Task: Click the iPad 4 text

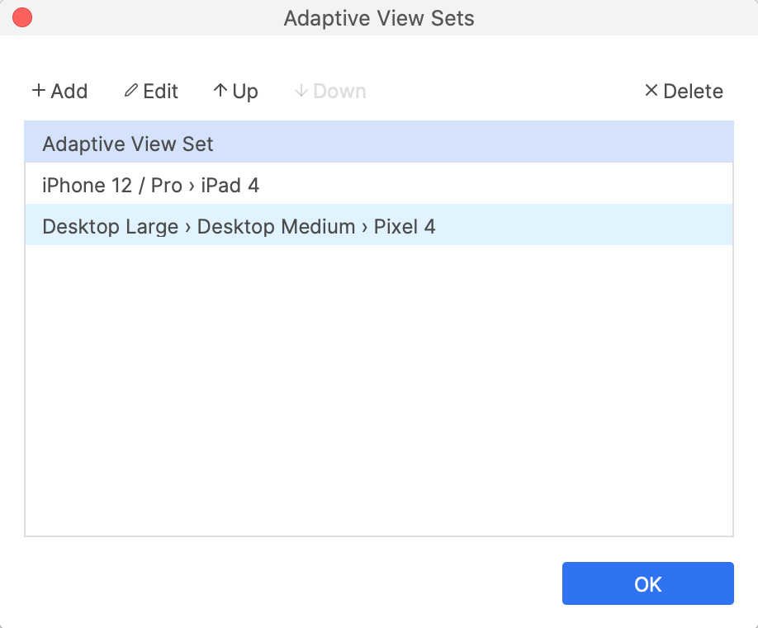Action: point(230,185)
